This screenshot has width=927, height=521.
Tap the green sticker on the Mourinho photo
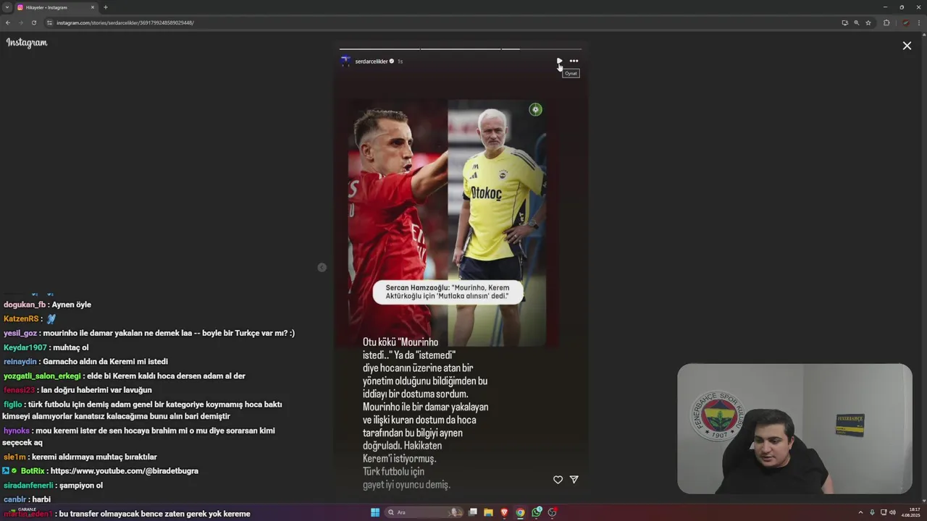[535, 110]
